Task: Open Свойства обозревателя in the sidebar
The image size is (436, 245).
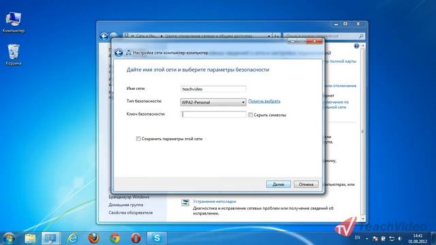Action: 130,212
